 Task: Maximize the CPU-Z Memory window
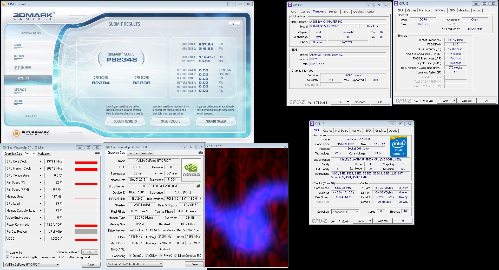[x=484, y=3]
